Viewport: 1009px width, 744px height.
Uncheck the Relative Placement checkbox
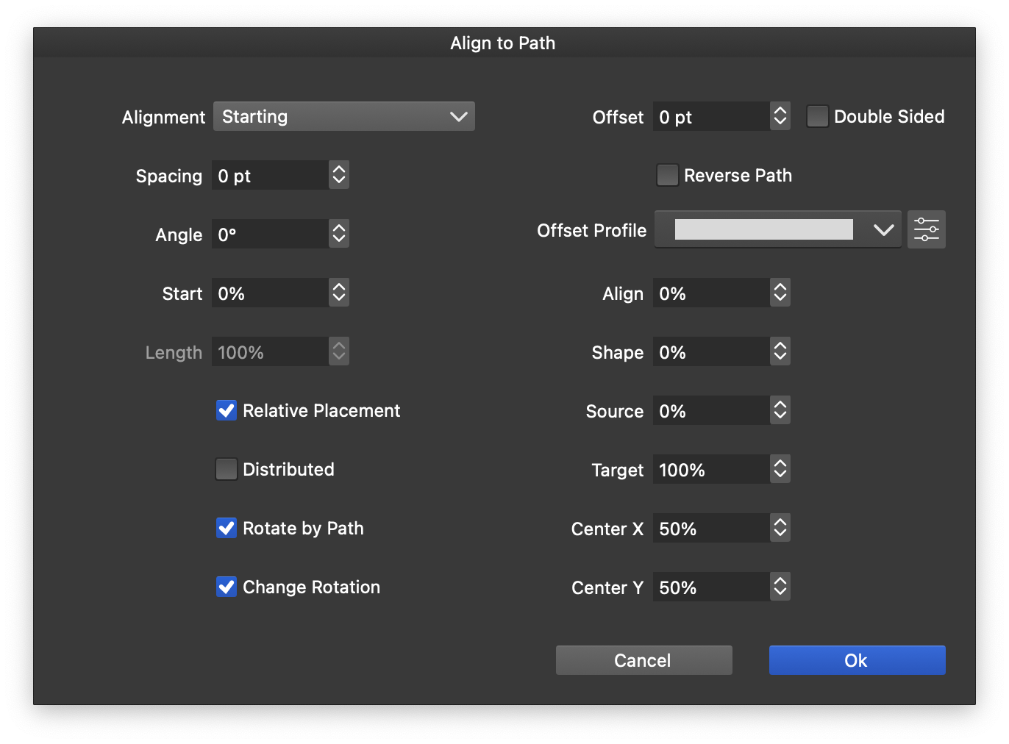pos(227,410)
